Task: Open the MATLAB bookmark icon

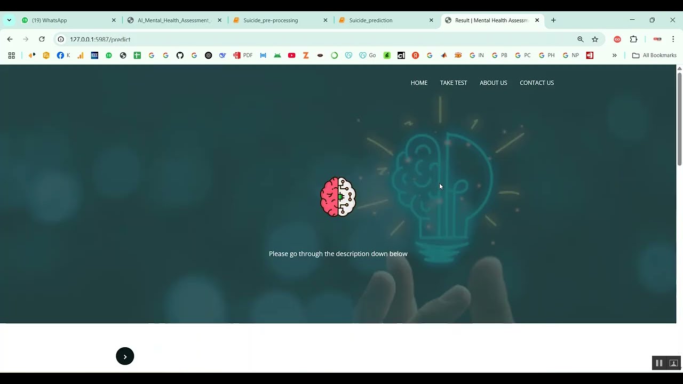Action: click(444, 55)
